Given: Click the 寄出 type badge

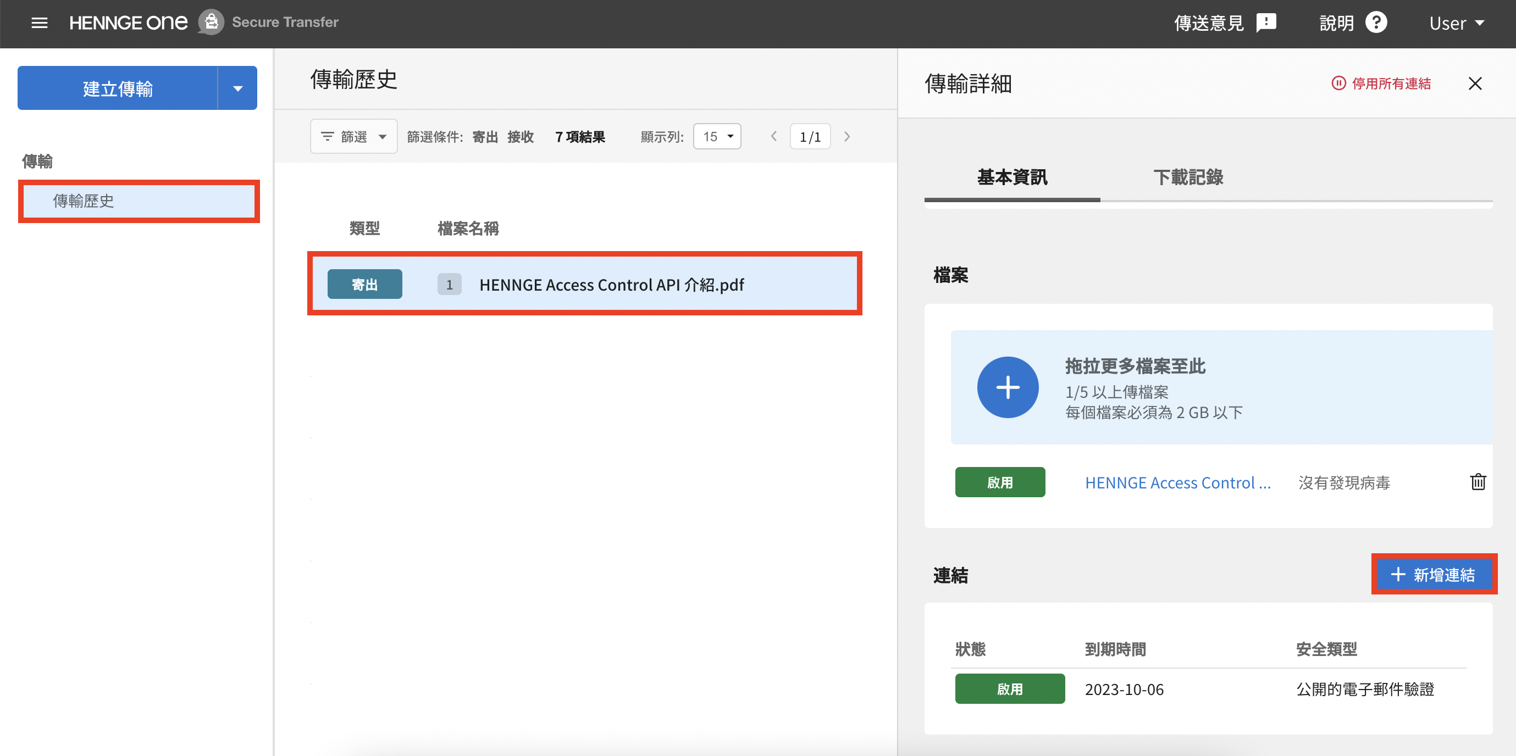Looking at the screenshot, I should [x=365, y=284].
